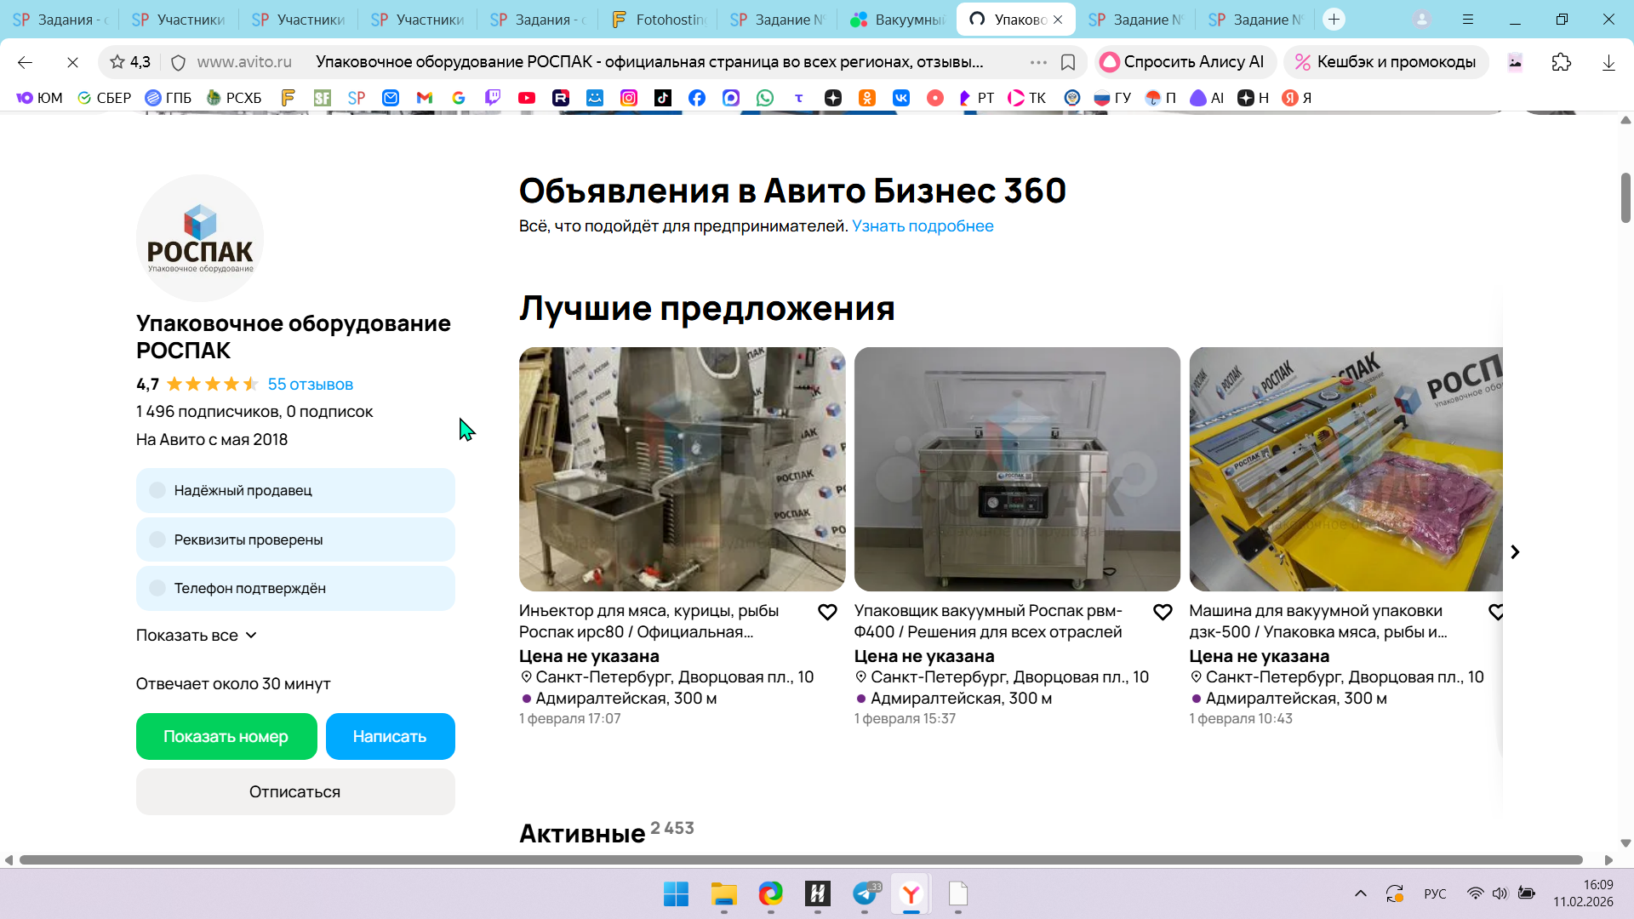Viewport: 1634px width, 919px height.
Task: Open YouTube bookmark icon
Action: pos(527,98)
